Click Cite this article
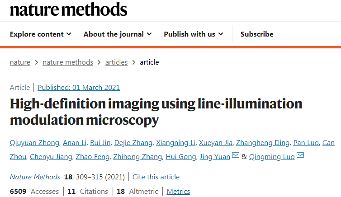 click(156, 177)
